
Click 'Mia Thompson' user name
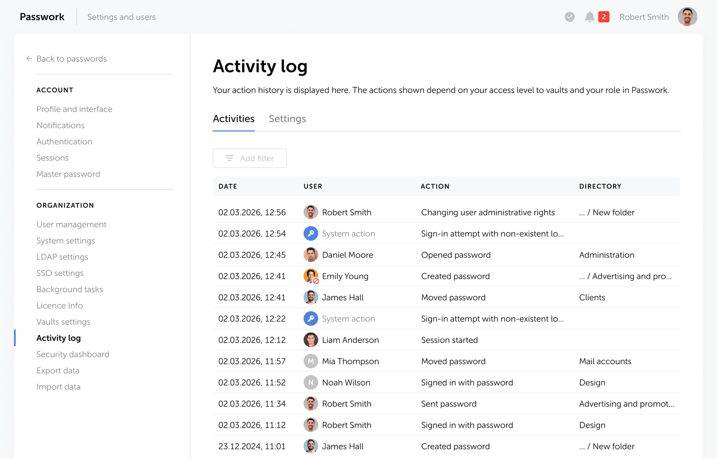click(x=350, y=361)
